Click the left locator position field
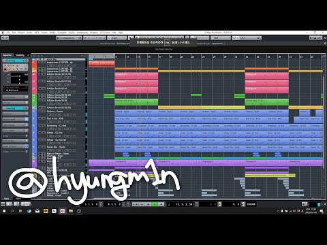Screen dimensions: 327x245 tap(91, 204)
